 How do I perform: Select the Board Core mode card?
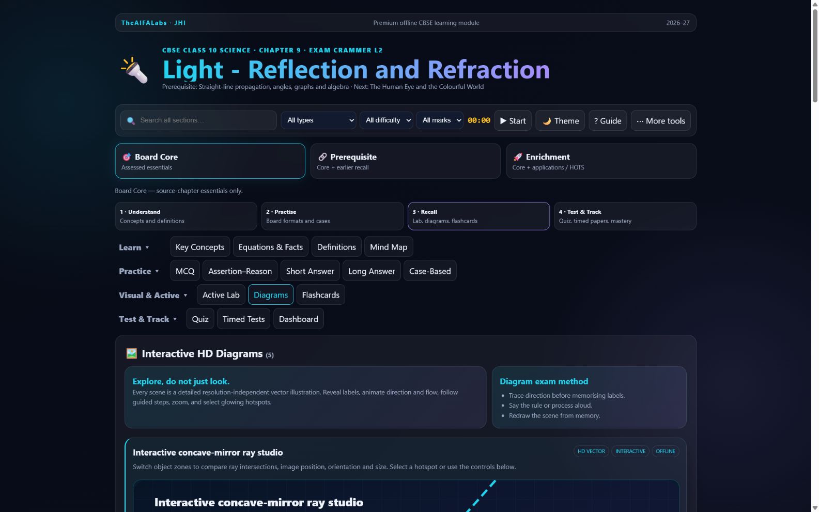(x=210, y=161)
